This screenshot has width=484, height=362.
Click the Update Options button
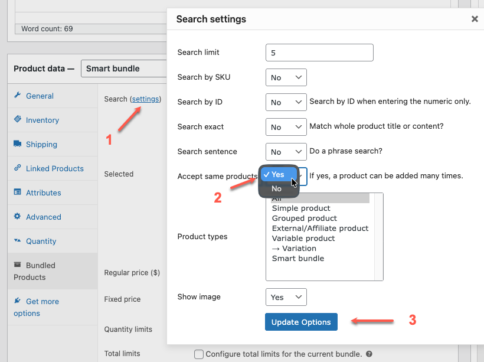(x=301, y=322)
